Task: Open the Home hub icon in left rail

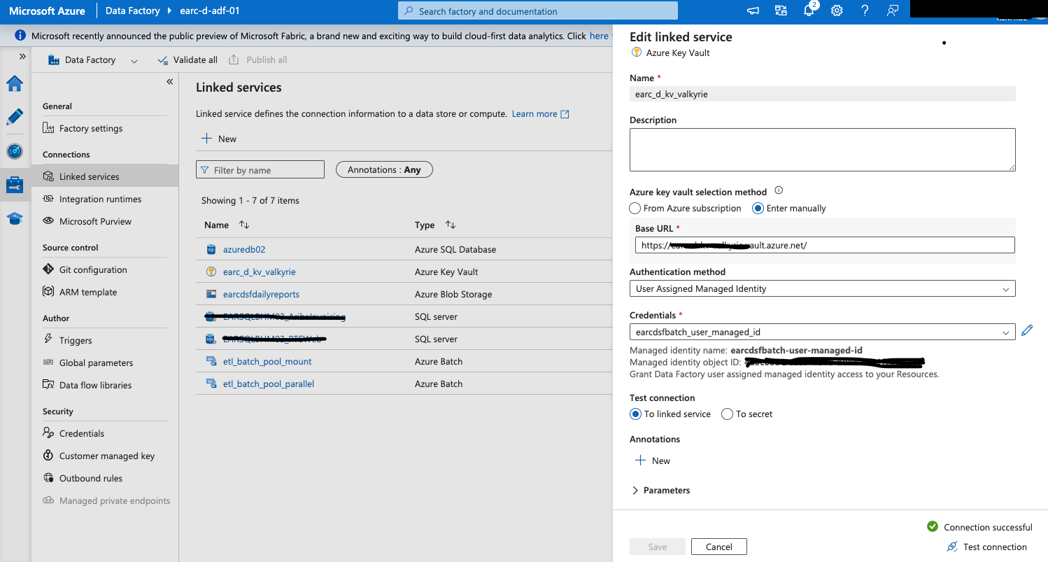Action: [x=15, y=84]
